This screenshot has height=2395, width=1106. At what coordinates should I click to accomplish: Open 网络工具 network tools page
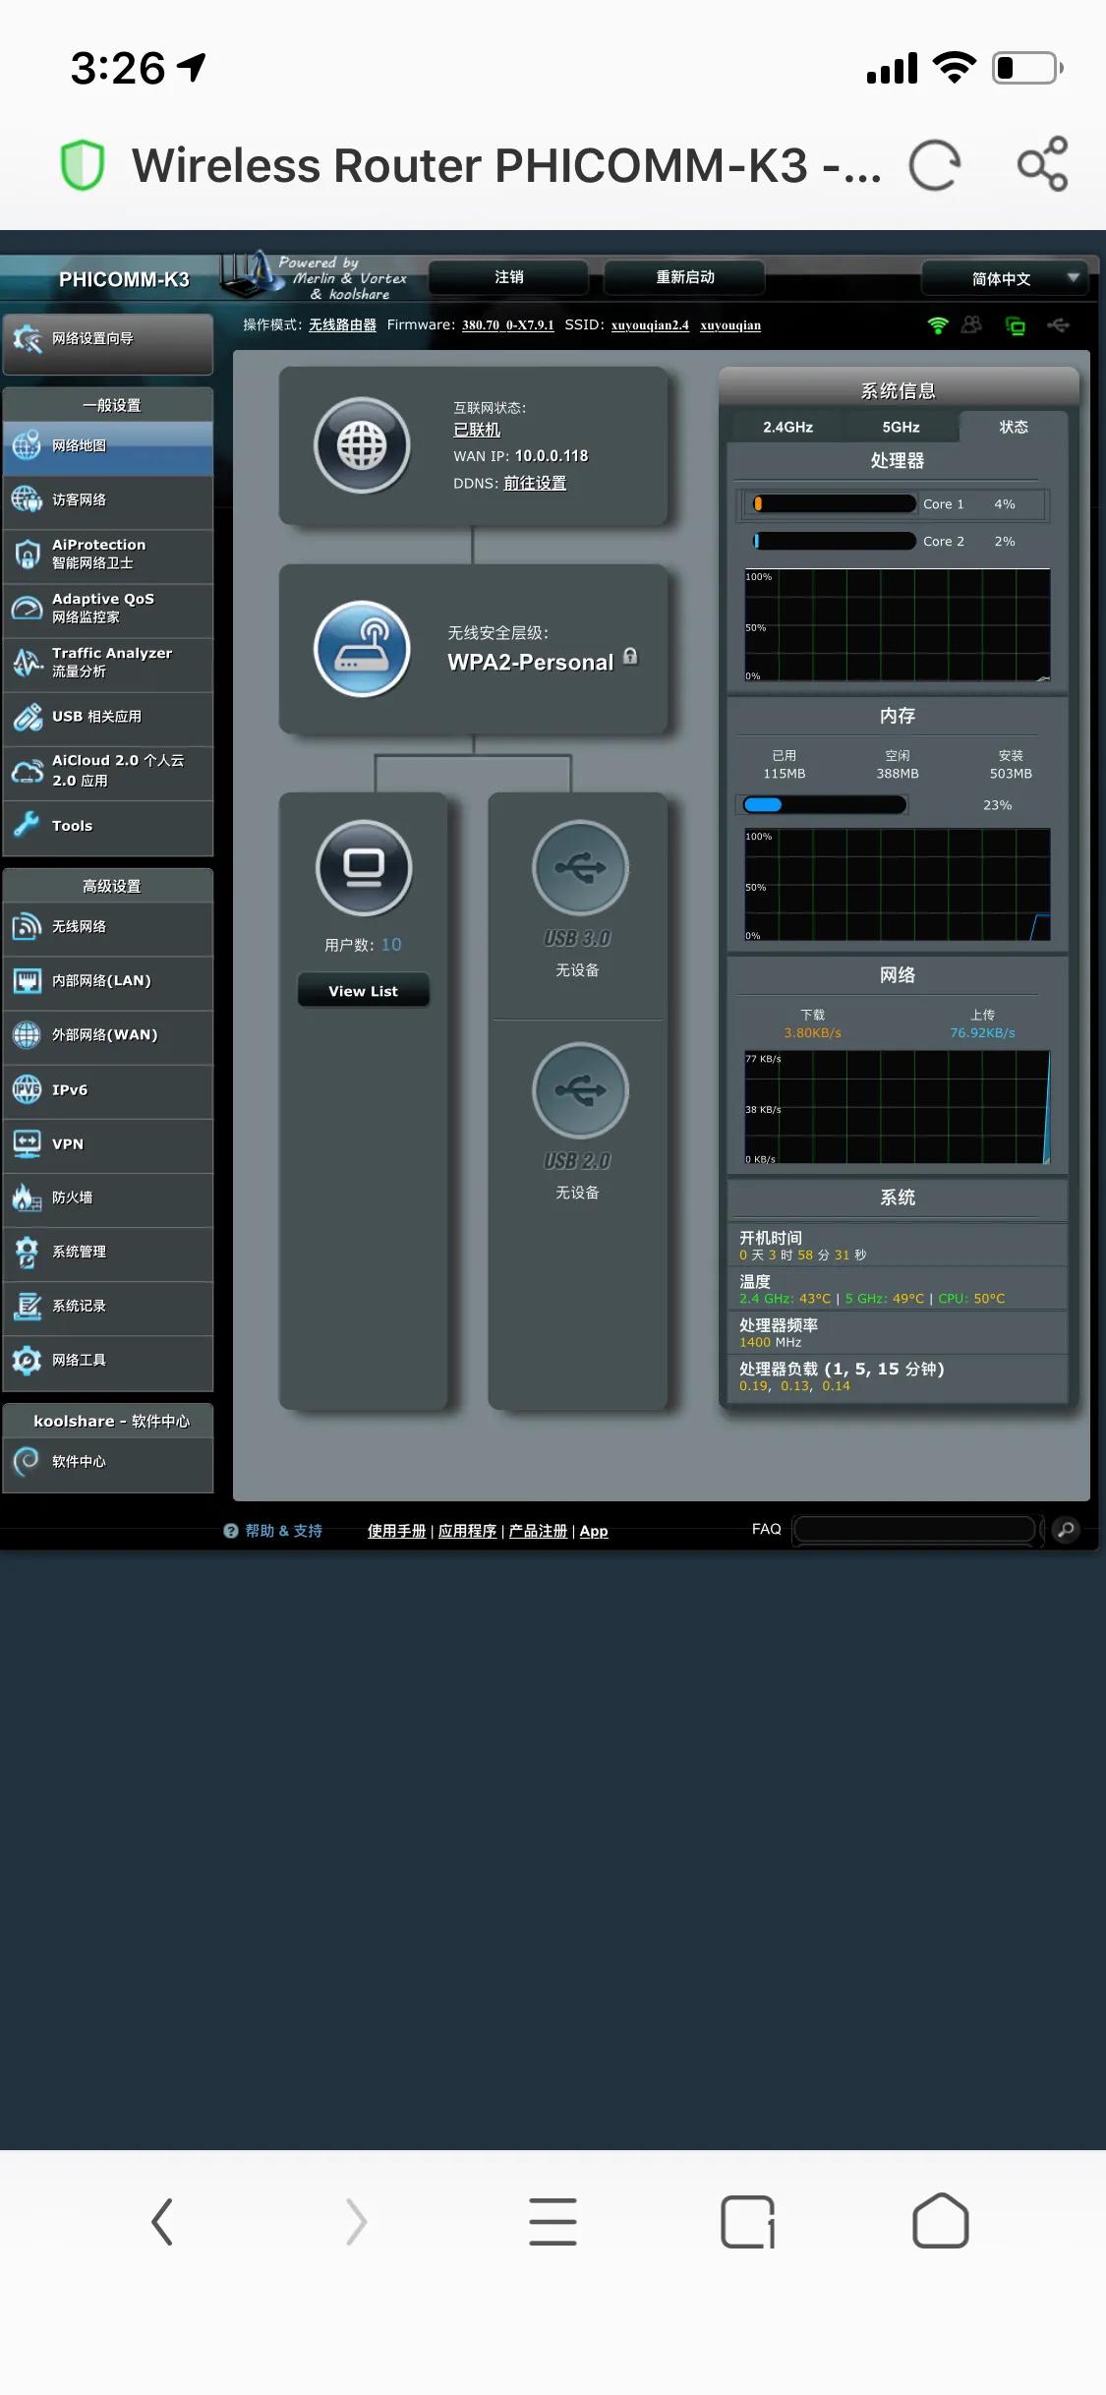[108, 1362]
